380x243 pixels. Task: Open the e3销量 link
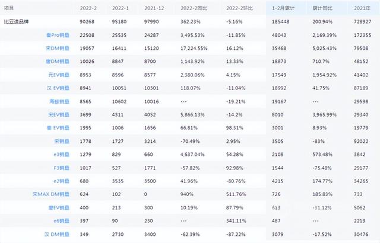coord(61,154)
